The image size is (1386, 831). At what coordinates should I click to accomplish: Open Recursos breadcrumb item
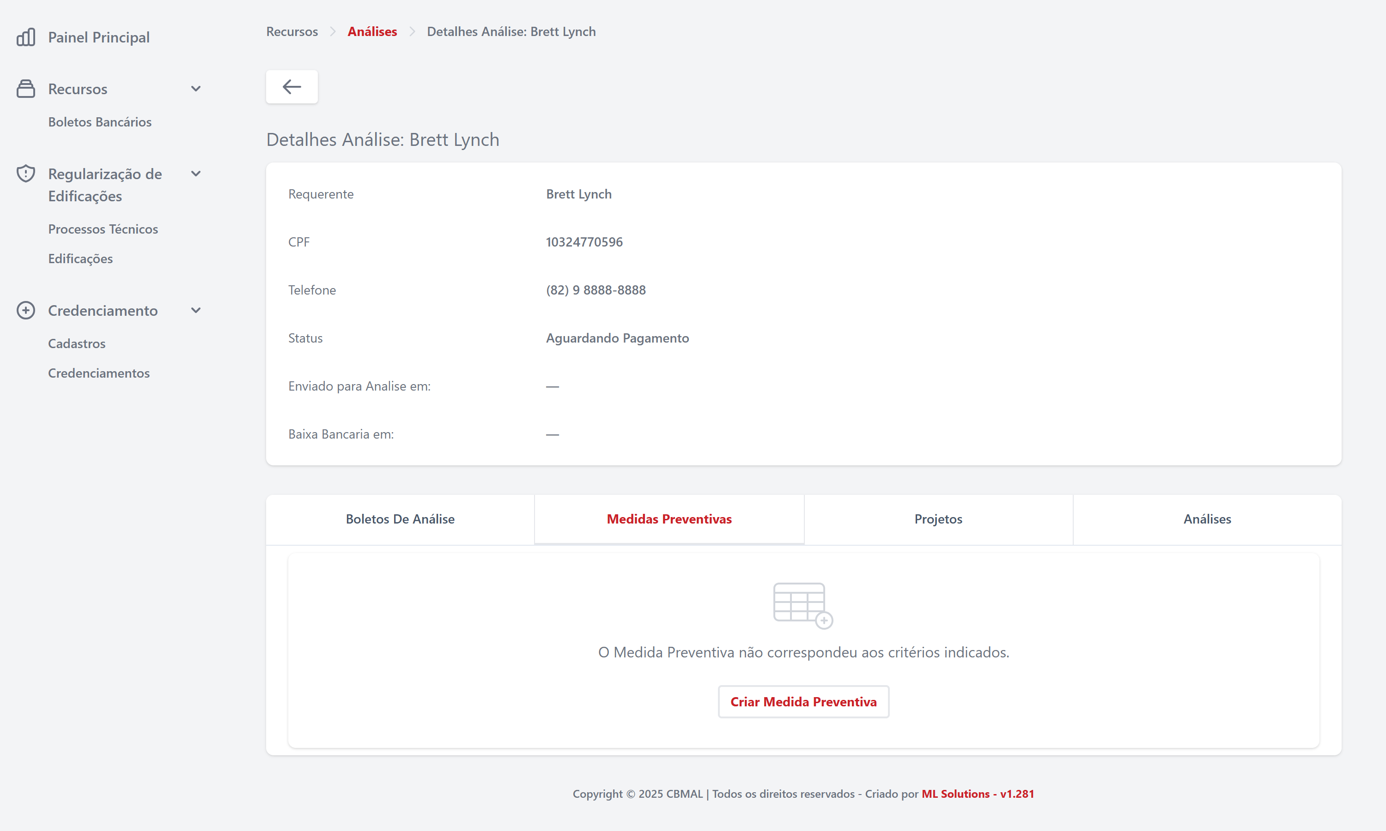point(292,31)
